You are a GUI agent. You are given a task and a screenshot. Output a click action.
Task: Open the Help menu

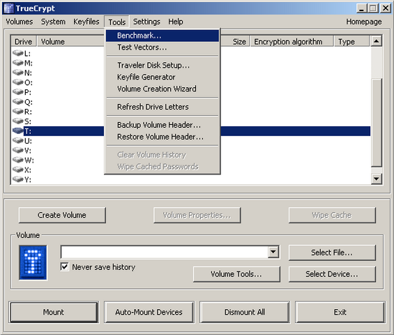[x=176, y=22]
